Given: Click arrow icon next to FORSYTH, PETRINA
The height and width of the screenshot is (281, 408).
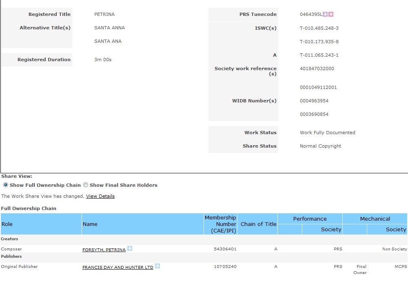Looking at the screenshot, I should (x=130, y=248).
